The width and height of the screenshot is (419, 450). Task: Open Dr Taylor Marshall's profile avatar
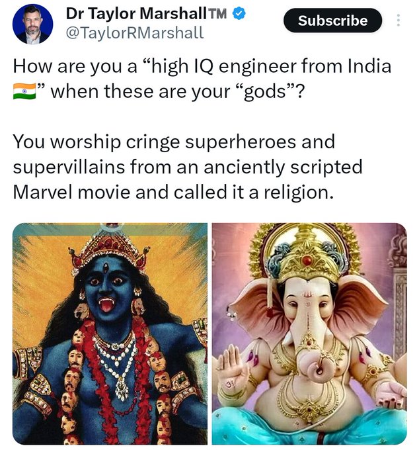[32, 24]
